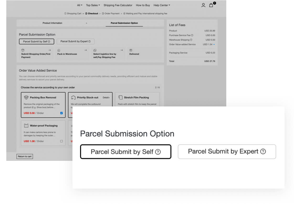
Task: Open the user account icon
Action: pyautogui.click(x=203, y=5)
